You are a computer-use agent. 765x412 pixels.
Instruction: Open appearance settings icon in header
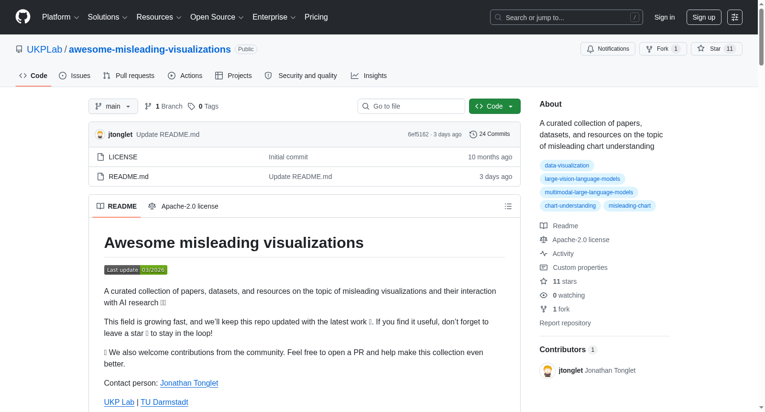[x=735, y=17]
